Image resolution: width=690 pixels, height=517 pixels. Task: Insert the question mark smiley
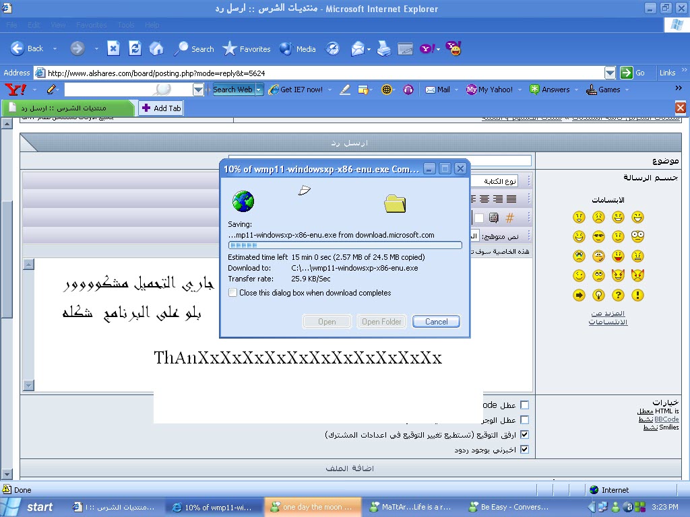coord(619,295)
